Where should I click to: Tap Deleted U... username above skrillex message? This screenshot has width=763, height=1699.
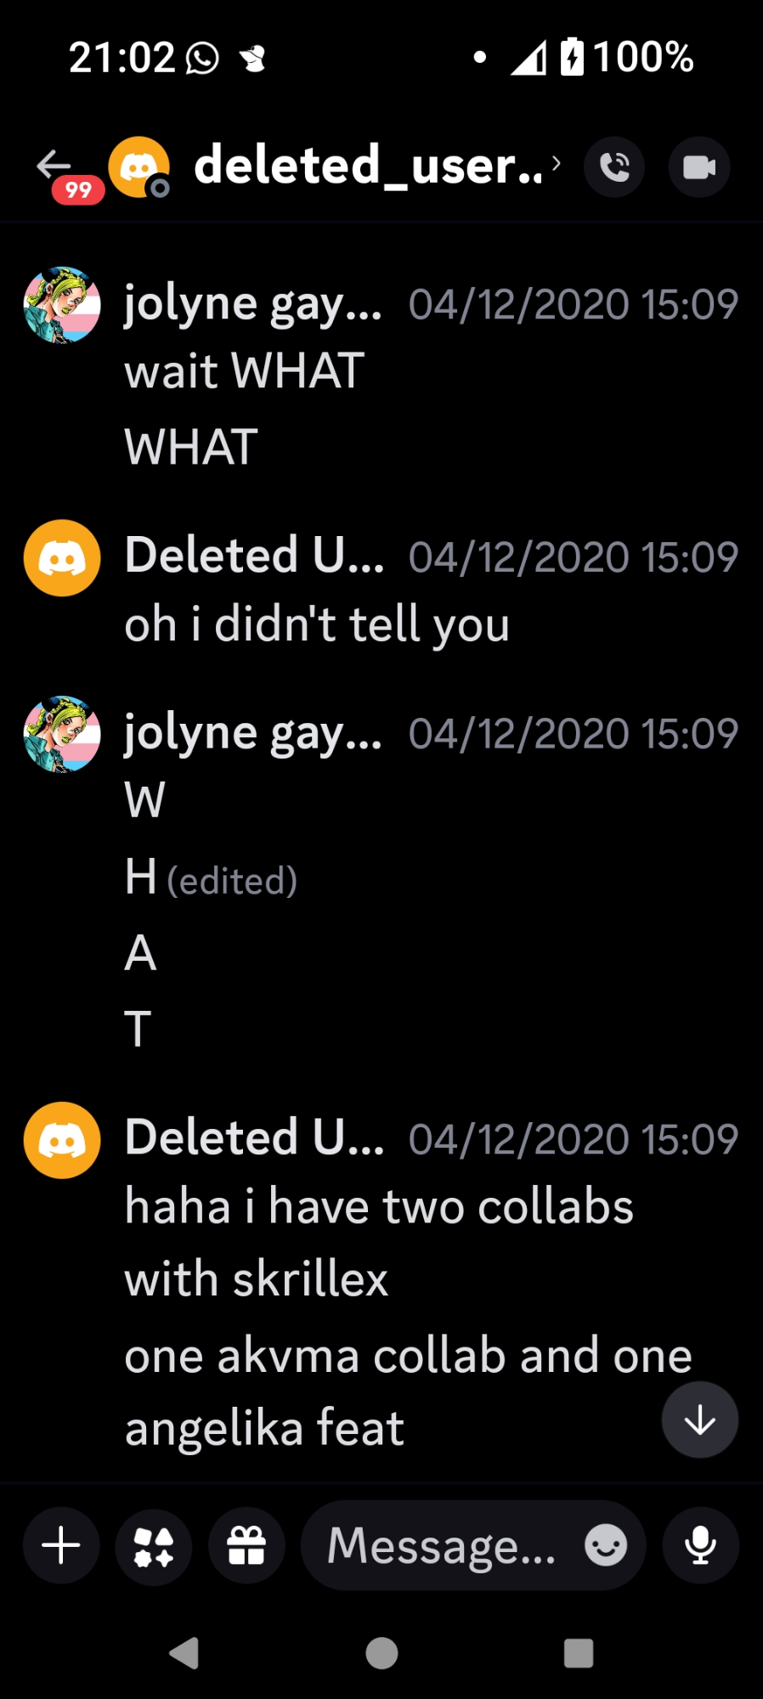254,1137
